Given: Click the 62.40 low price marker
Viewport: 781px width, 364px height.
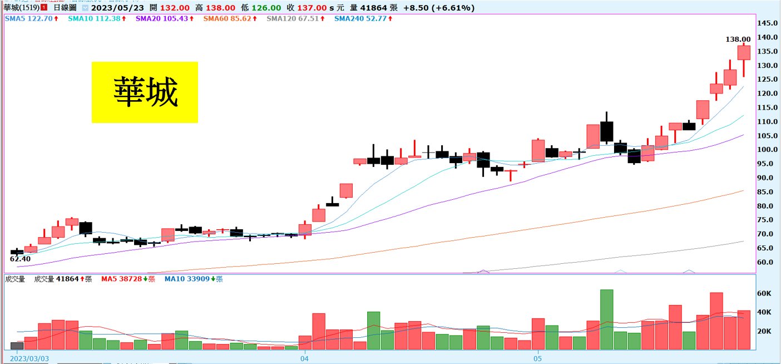Looking at the screenshot, I should pos(20,259).
